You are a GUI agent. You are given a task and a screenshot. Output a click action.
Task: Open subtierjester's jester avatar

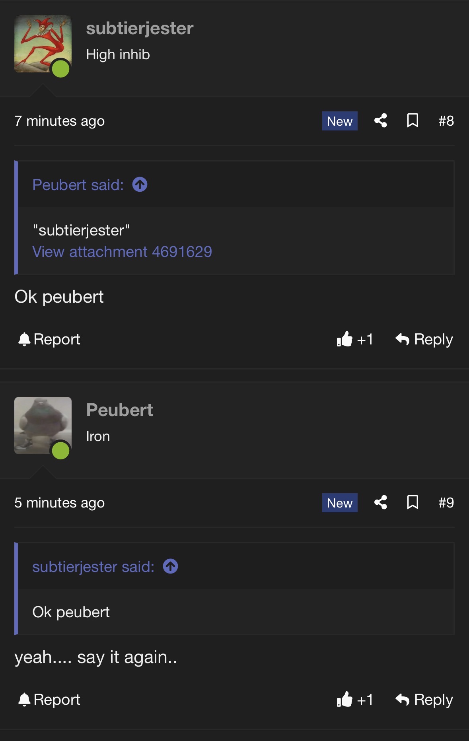(43, 44)
